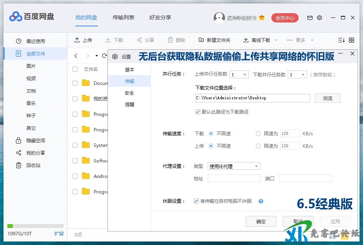Switch to grid view icon
This screenshot has width=363, height=245.
[351, 40]
